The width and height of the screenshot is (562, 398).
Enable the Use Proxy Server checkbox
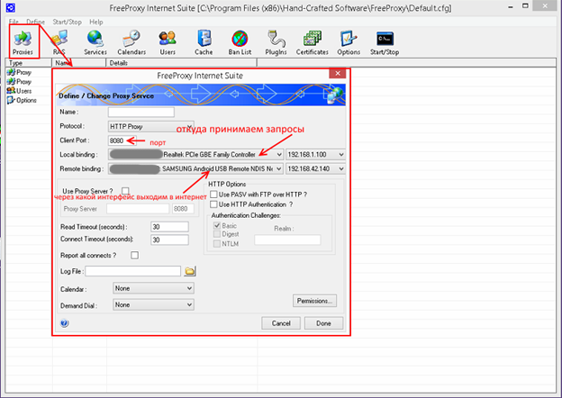click(x=125, y=191)
